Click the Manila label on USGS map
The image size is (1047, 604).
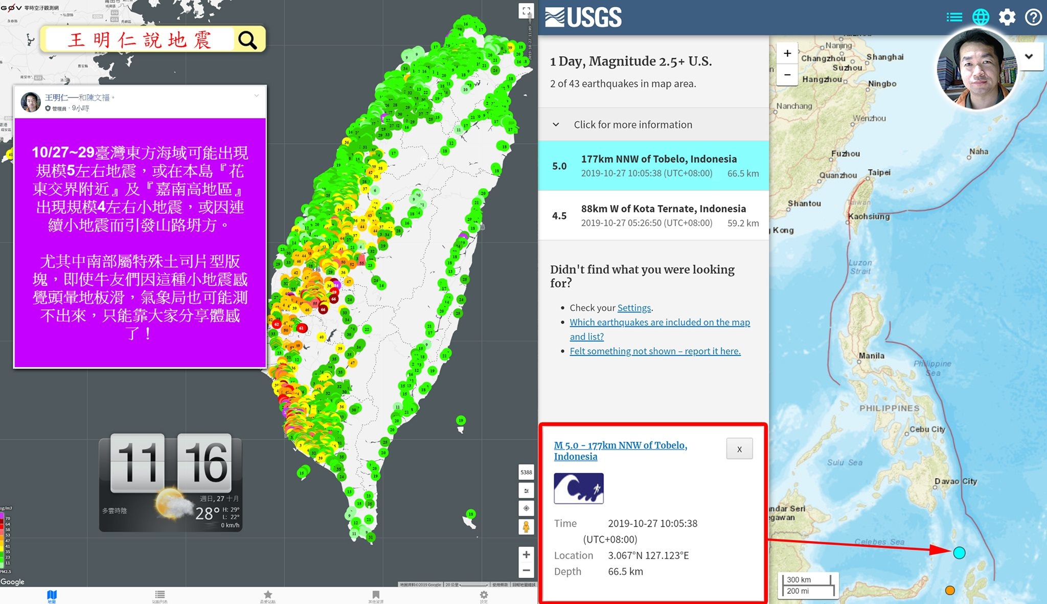[x=872, y=355]
